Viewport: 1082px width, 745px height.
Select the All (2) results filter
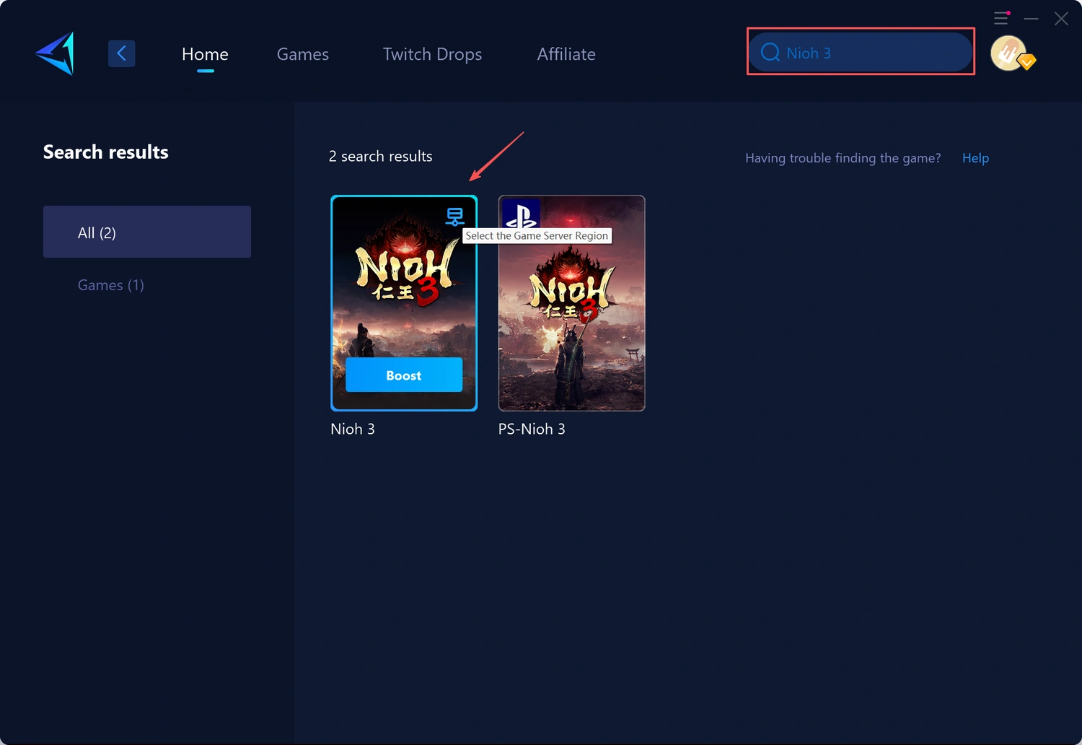[x=147, y=232]
